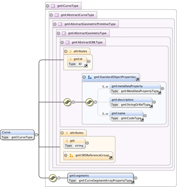Click the gml:CodeType type text

131,118
